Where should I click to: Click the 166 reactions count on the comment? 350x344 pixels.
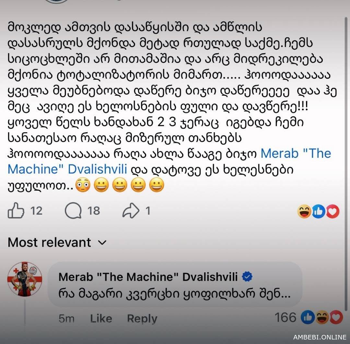pos(285,317)
